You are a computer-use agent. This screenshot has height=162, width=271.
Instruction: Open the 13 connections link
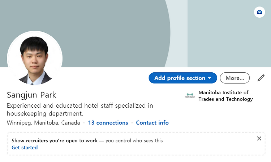(x=108, y=122)
